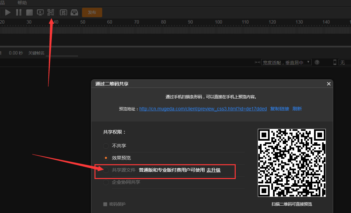The width and height of the screenshot is (351, 213).
Task: Open the preview monitor icon
Action: pyautogui.click(x=40, y=12)
